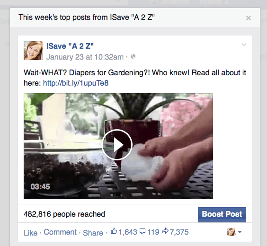View the 119 comments bubble icon
The height and width of the screenshot is (246, 267).
(142, 231)
